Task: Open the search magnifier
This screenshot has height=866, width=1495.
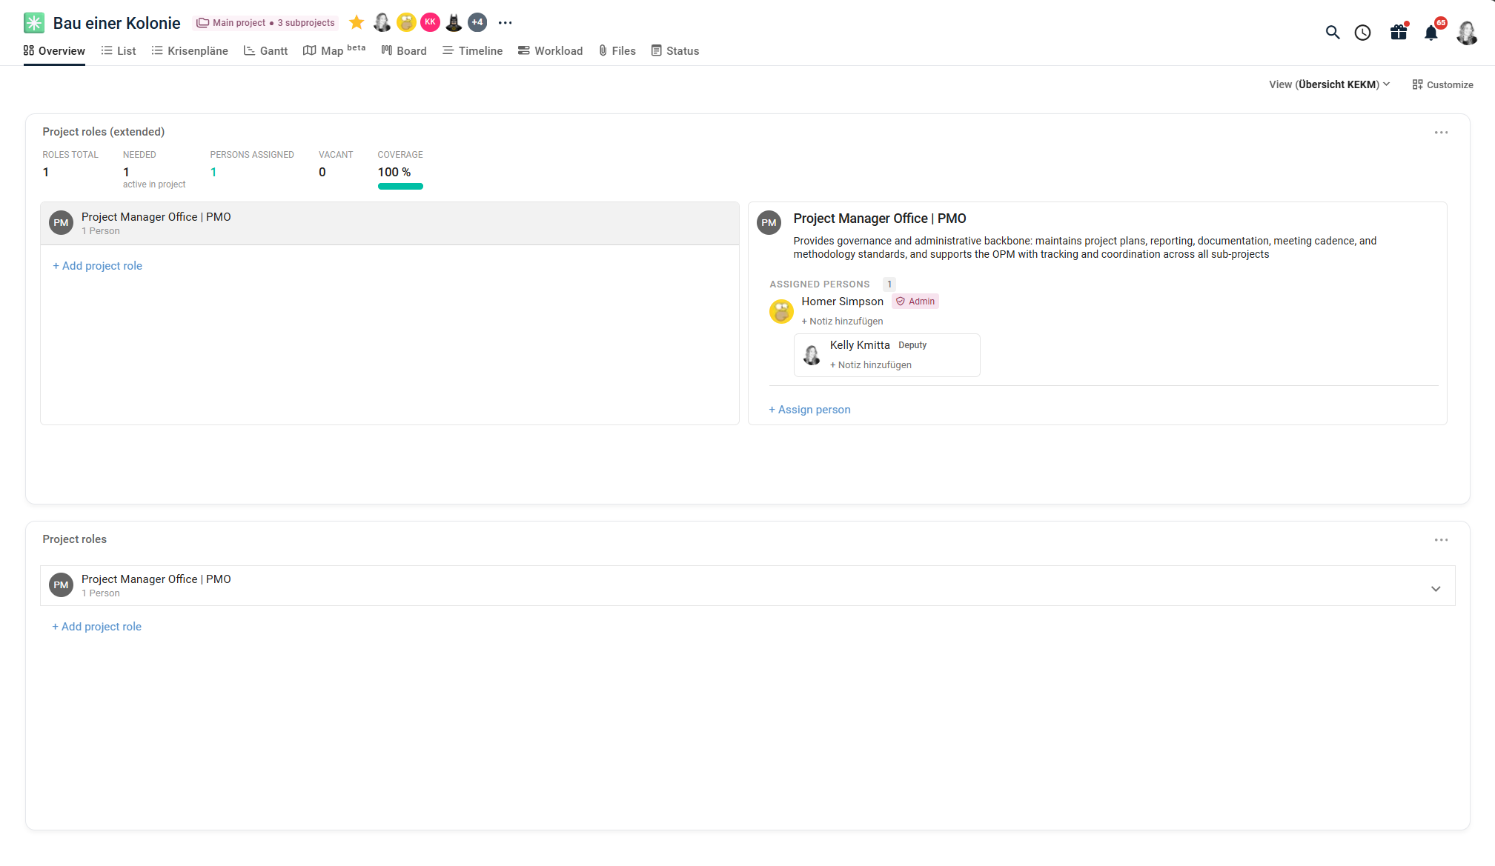Action: [1333, 33]
